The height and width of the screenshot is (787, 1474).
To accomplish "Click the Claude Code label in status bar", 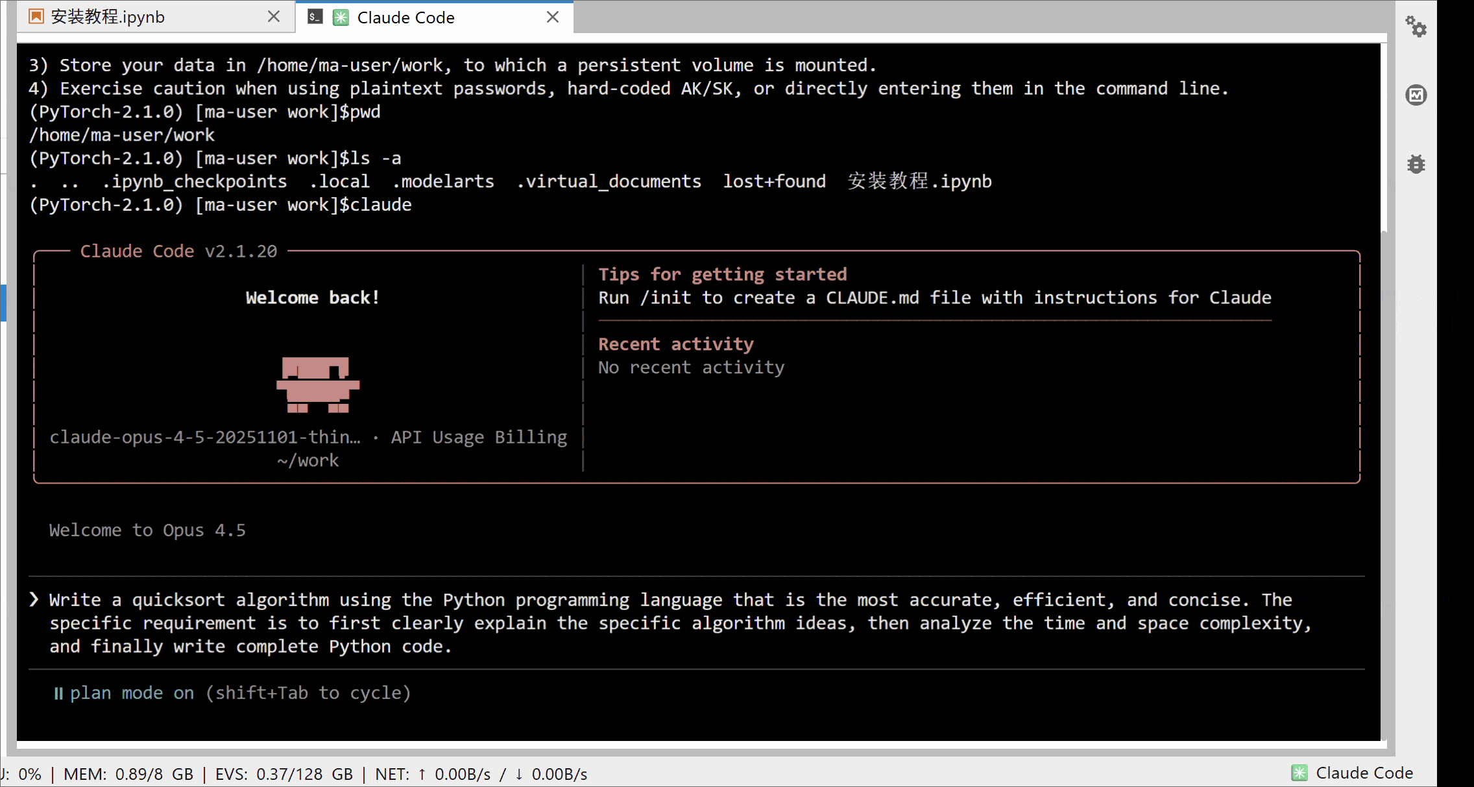I will coord(1364,773).
